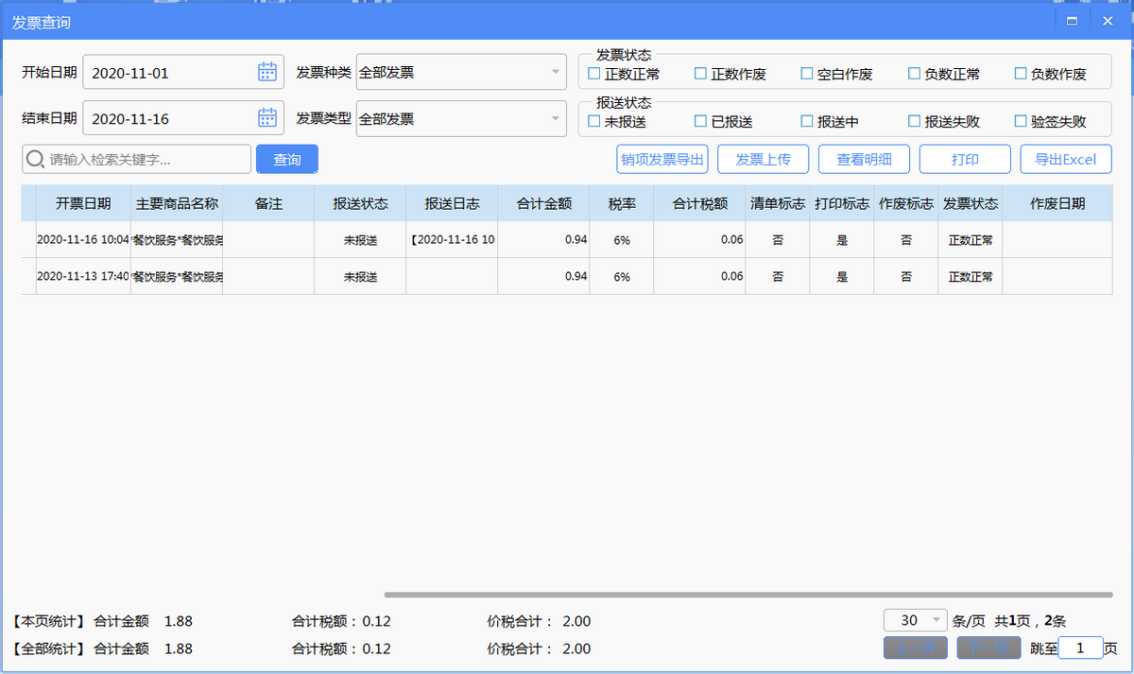Toggle the 验签失败 checkbox
Screen dimensions: 1134x674
[1021, 121]
